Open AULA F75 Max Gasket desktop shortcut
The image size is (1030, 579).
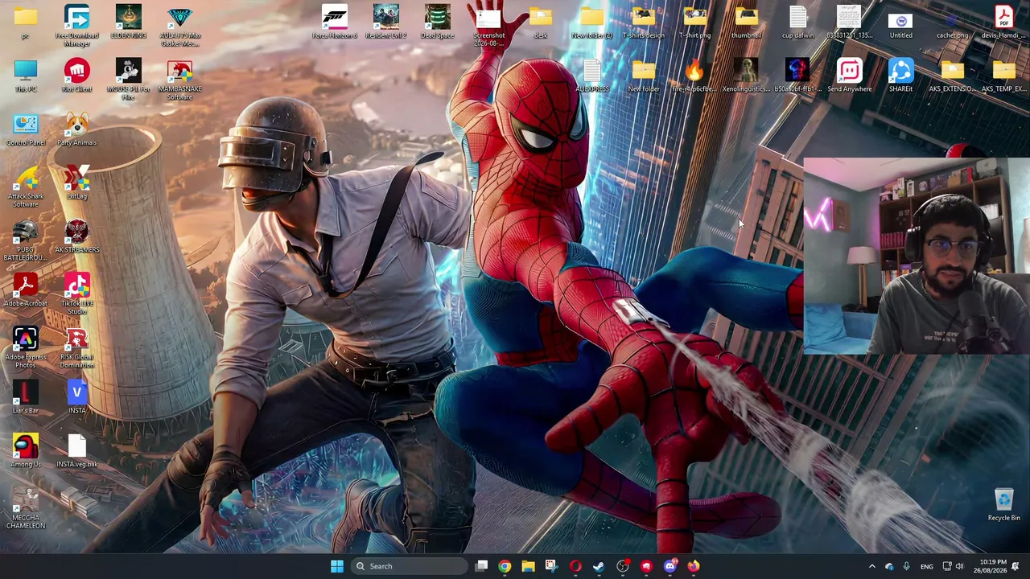pos(180,25)
